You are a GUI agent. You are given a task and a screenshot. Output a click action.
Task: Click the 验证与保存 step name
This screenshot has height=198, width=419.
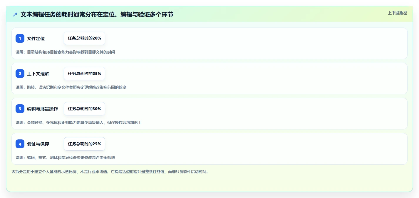38,144
